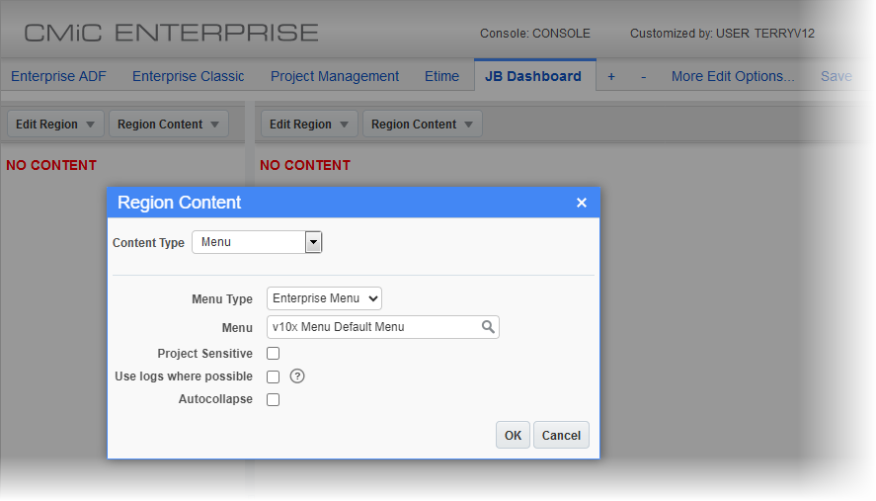The width and height of the screenshot is (876, 501).
Task: Close the Region Content dialog
Action: pos(582,203)
